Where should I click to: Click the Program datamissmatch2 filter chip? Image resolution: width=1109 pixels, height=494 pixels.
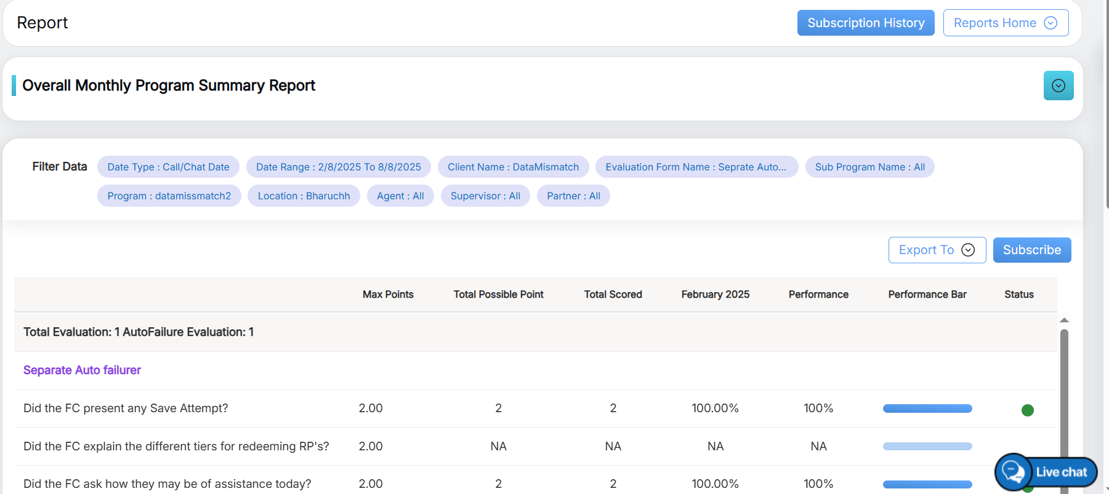click(169, 196)
